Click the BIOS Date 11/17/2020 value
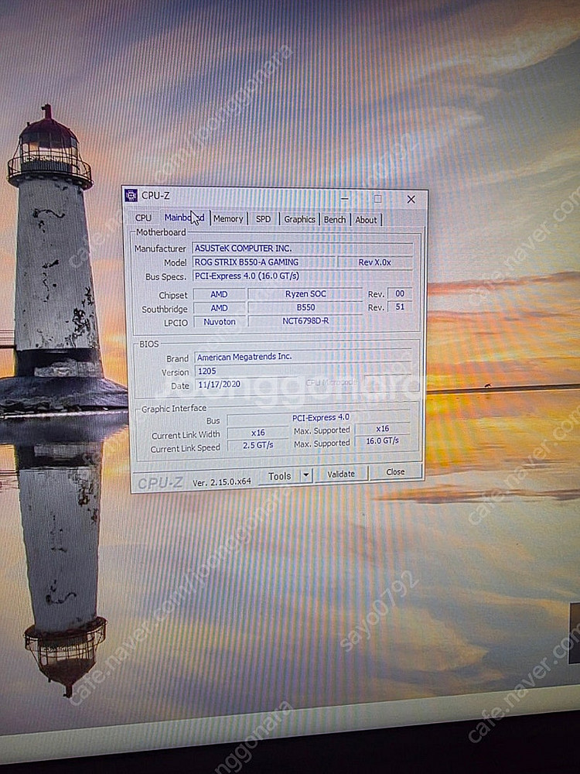This screenshot has height=774, width=580. point(246,384)
